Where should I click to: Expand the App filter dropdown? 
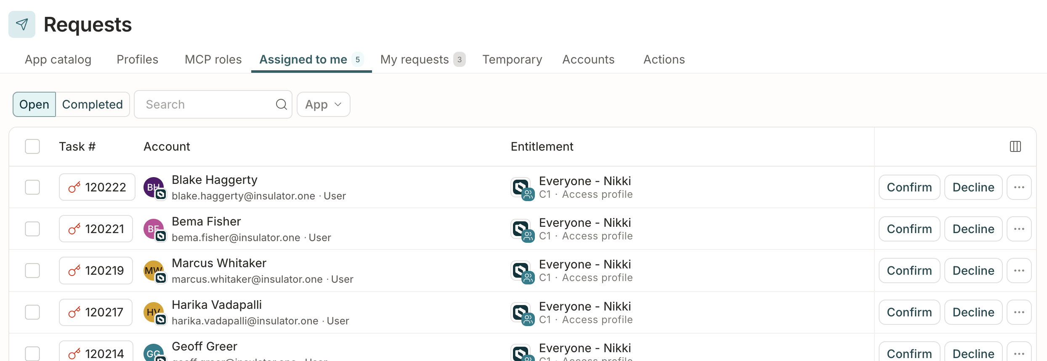(x=323, y=104)
